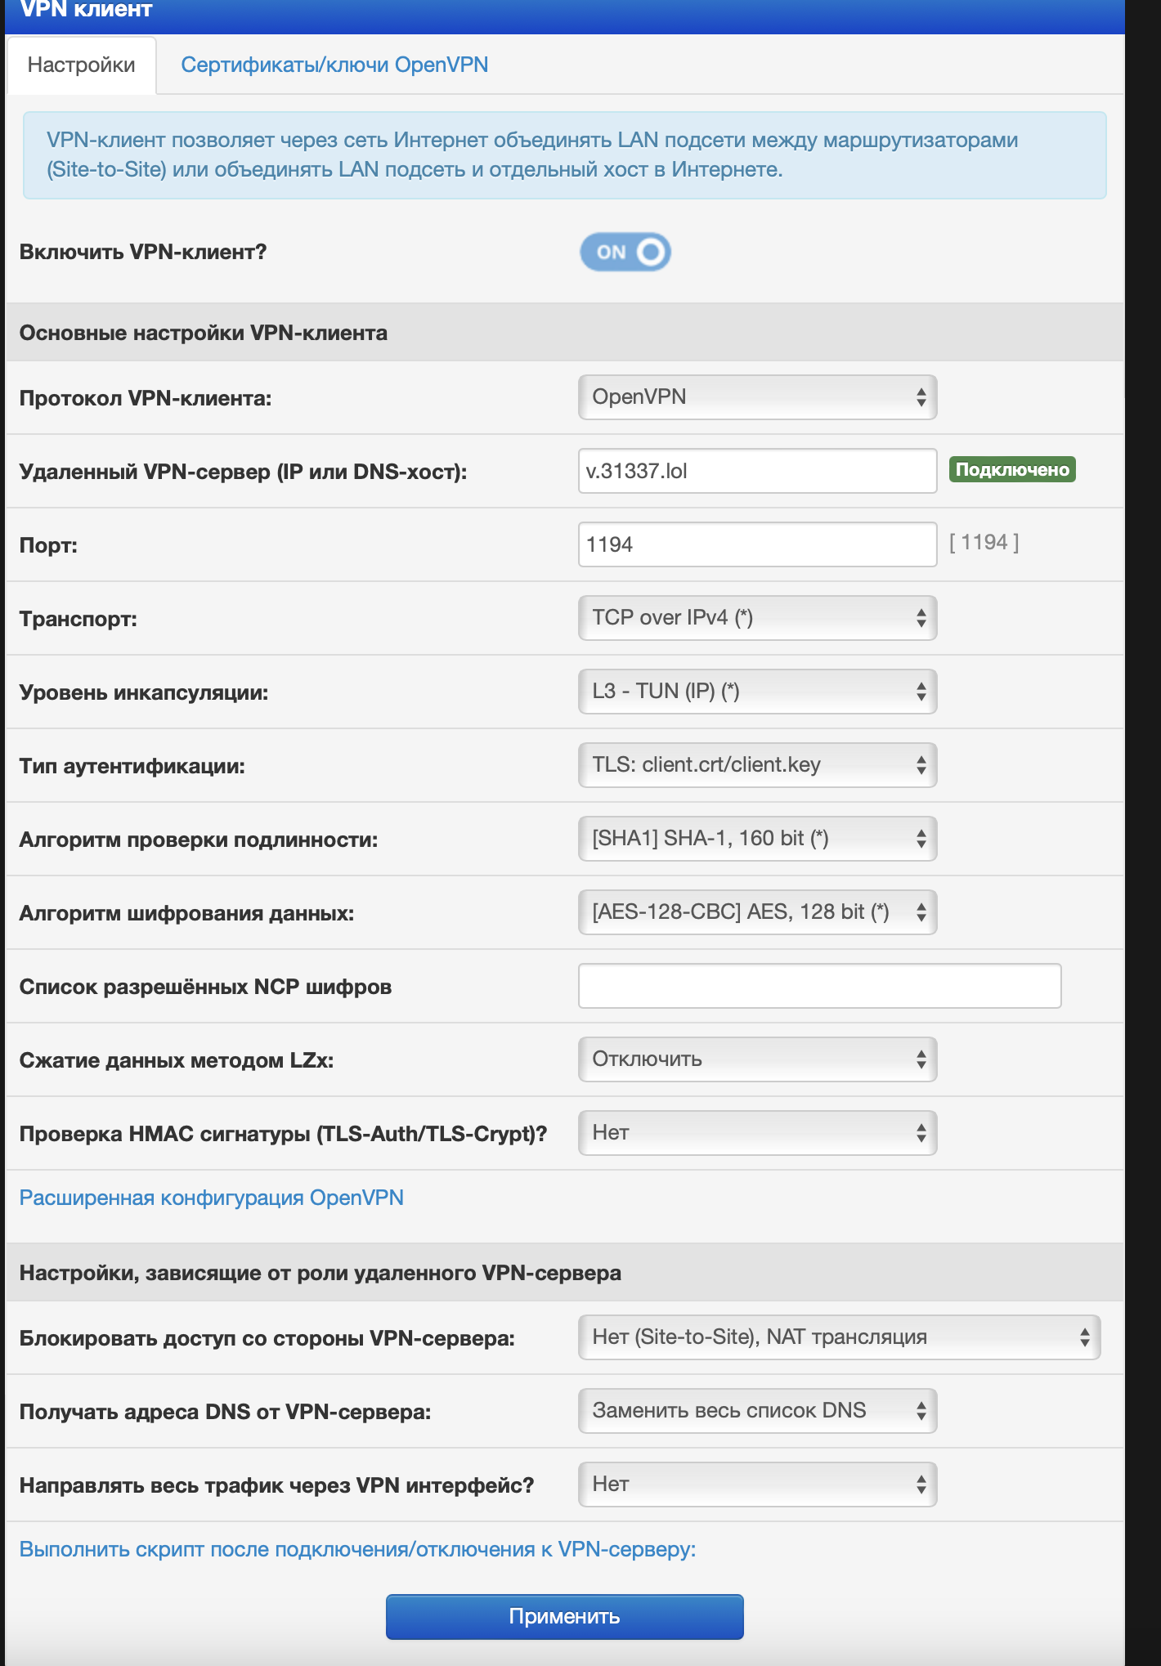Image resolution: width=1161 pixels, height=1666 pixels.
Task: Open the block VPN server access dropdown
Action: click(x=839, y=1337)
